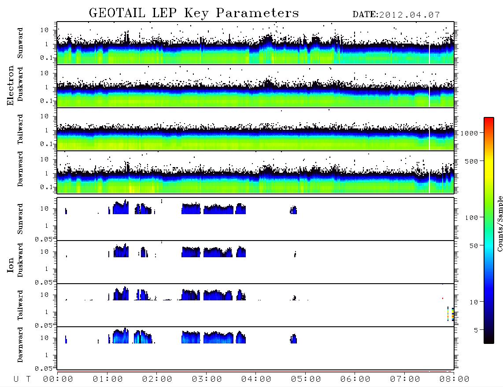Click the 50 color bar tick label
503x387 pixels.
point(474,246)
